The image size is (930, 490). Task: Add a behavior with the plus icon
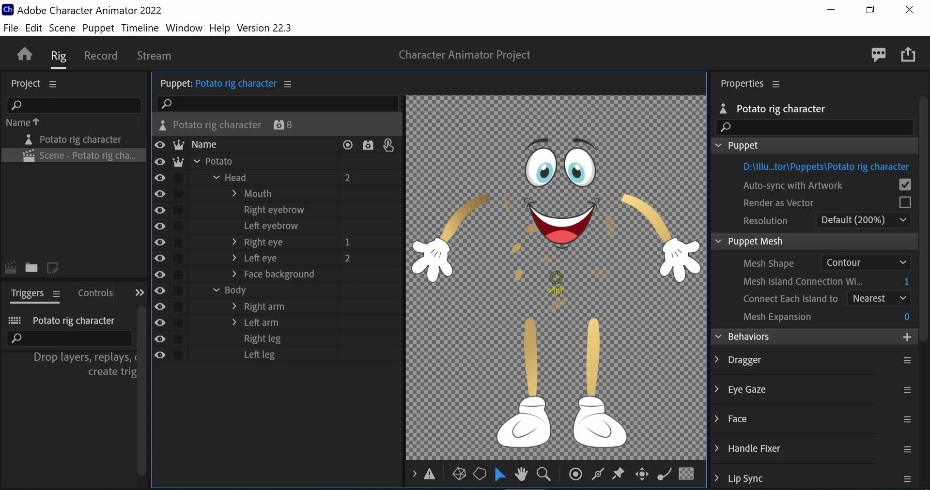tap(907, 337)
